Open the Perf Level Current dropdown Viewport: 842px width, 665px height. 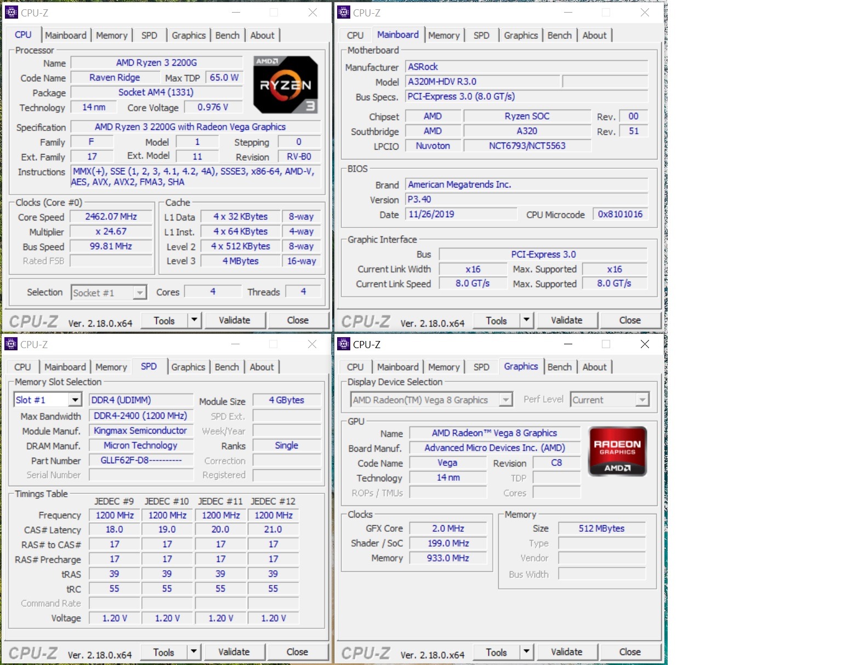click(610, 400)
